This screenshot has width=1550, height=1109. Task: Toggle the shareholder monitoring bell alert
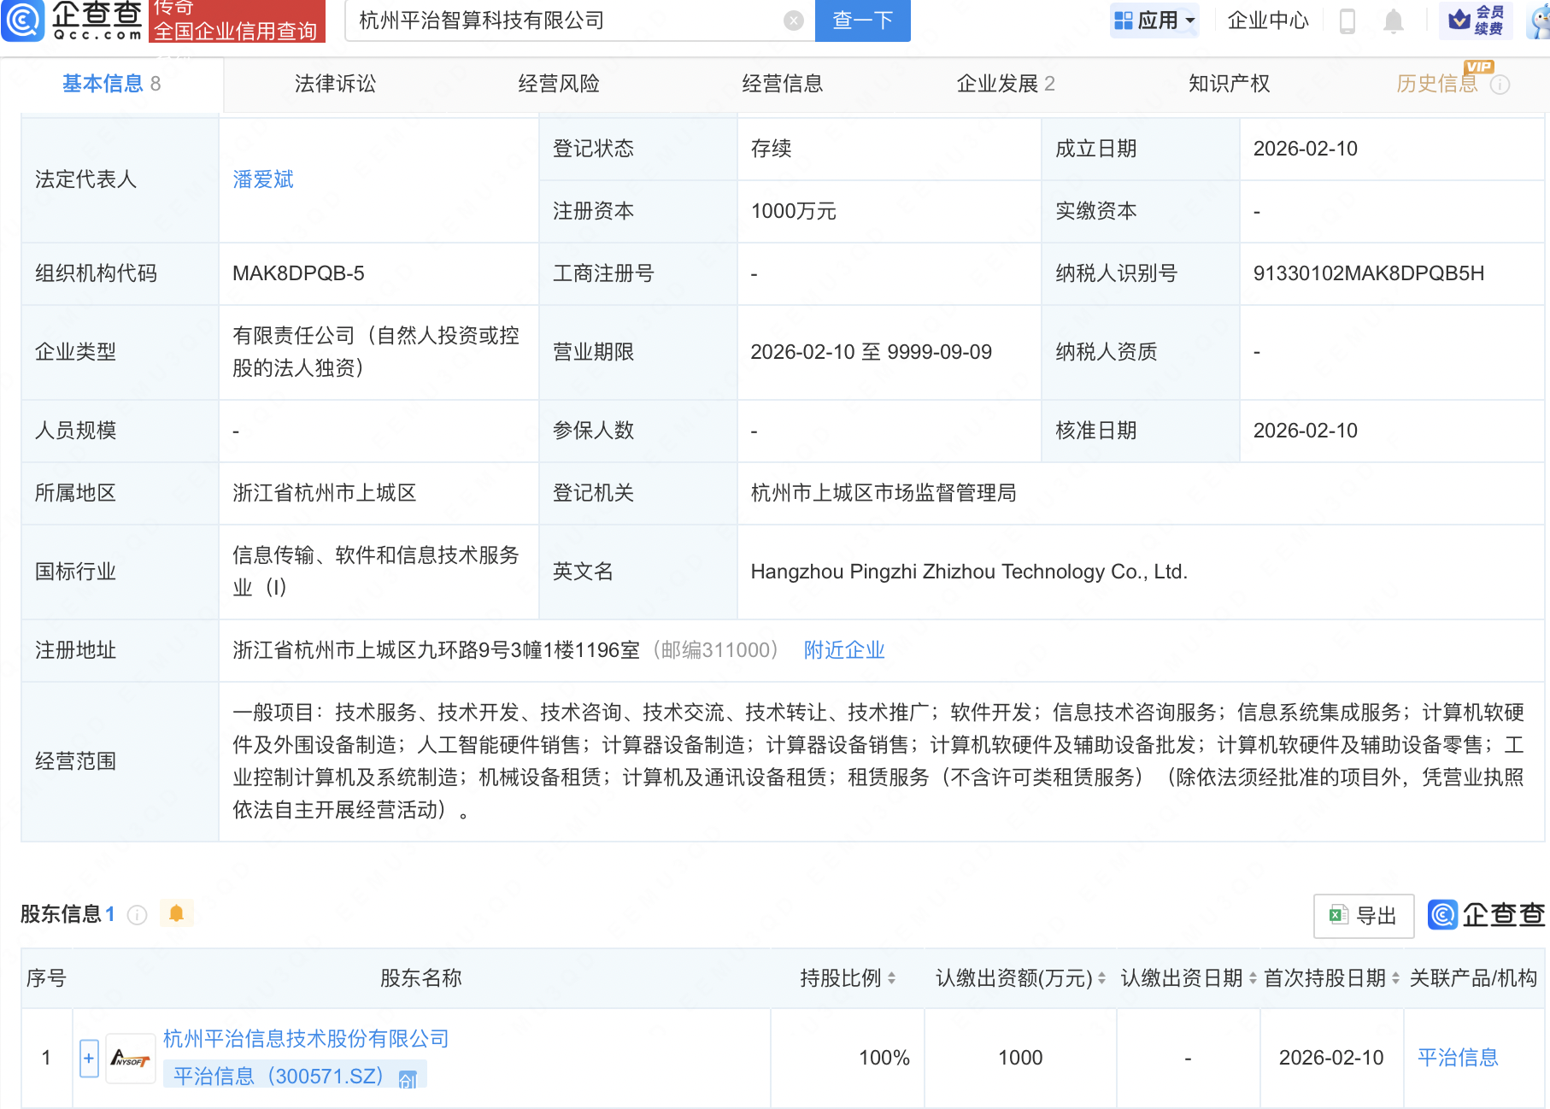pos(177,913)
